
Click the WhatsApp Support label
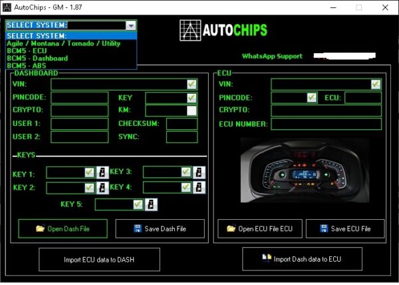tap(272, 57)
